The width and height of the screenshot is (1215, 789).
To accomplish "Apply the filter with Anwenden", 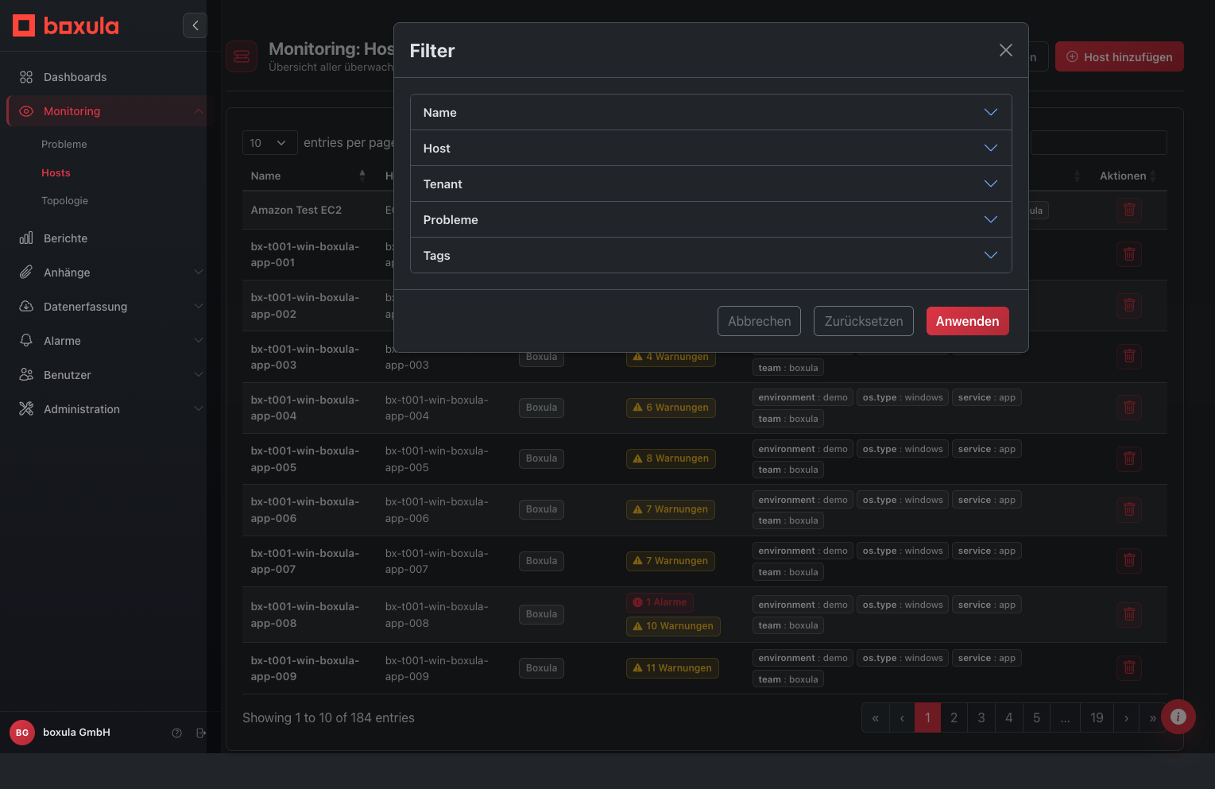I will click(967, 321).
